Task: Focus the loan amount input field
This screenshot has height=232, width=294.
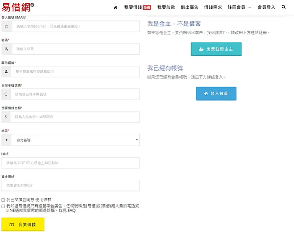Action: (75, 117)
